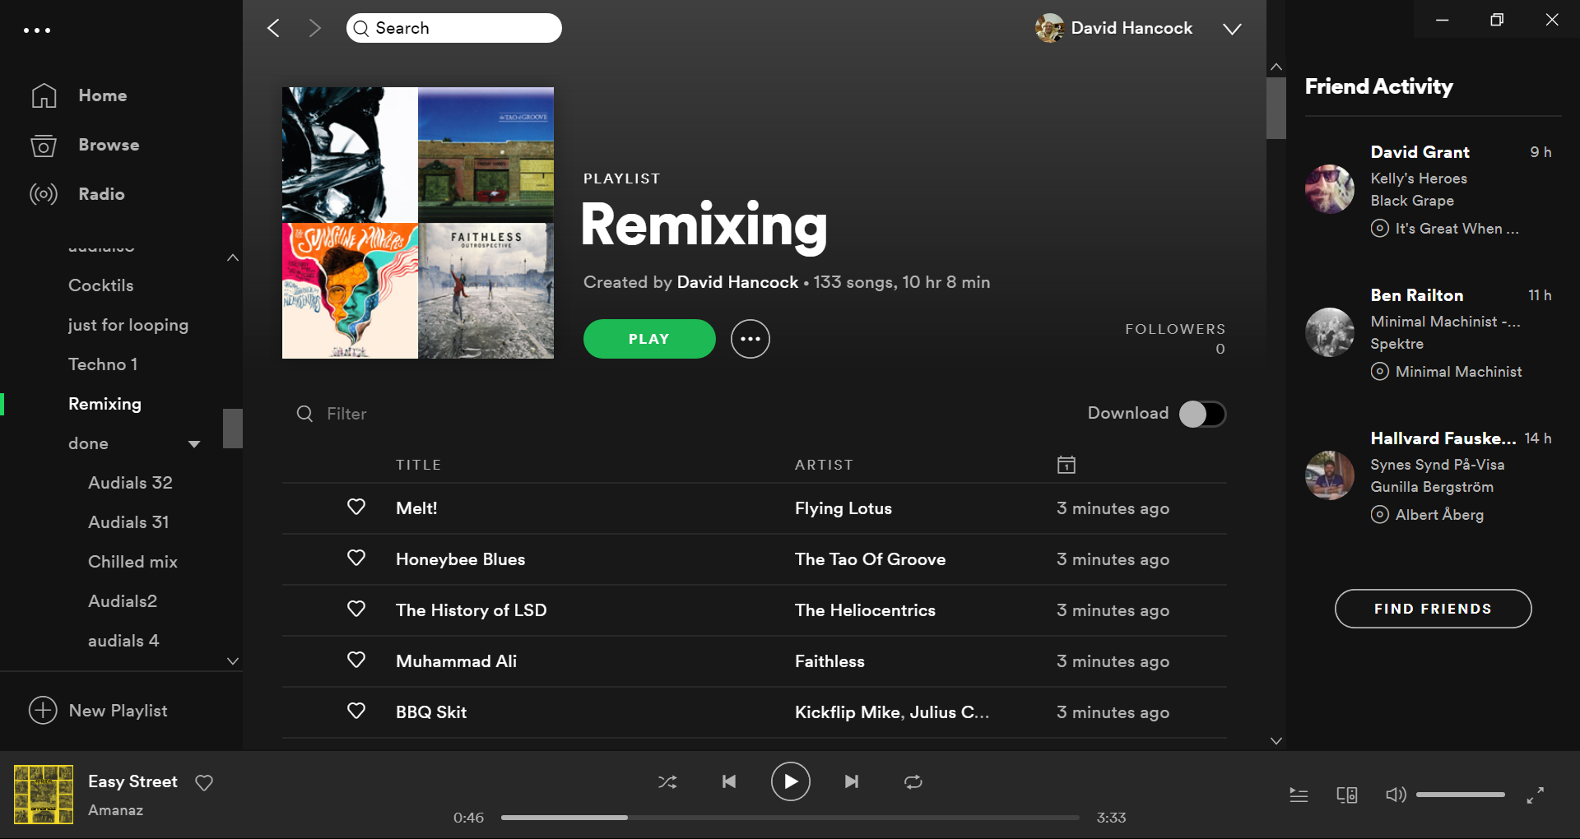The image size is (1580, 839).
Task: Toggle the playlist Download switch
Action: click(1202, 414)
